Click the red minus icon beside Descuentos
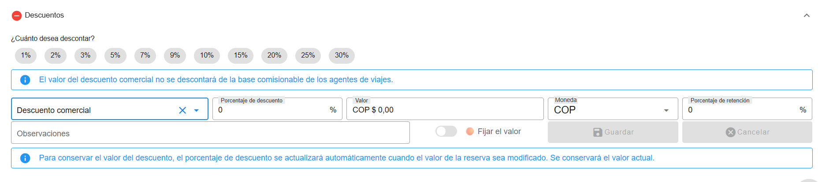The height and width of the screenshot is (182, 818). click(x=17, y=16)
